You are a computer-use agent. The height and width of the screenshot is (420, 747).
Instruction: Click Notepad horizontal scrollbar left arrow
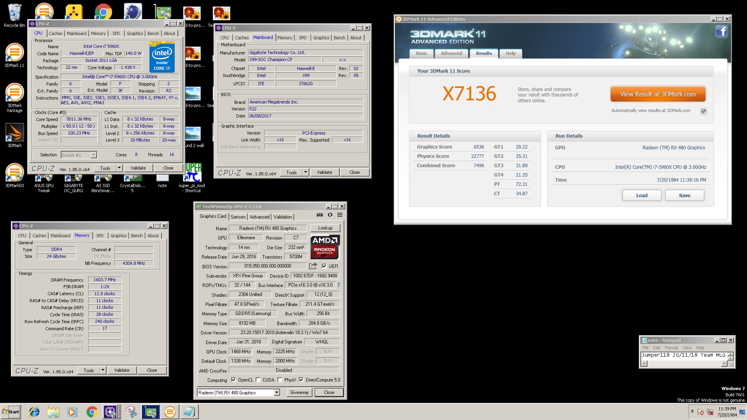644,364
